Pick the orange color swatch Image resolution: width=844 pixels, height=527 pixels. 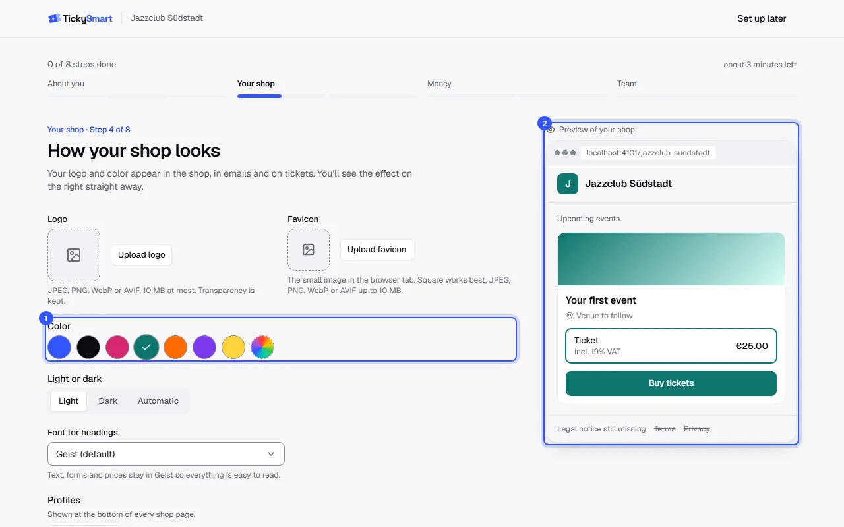tap(175, 347)
